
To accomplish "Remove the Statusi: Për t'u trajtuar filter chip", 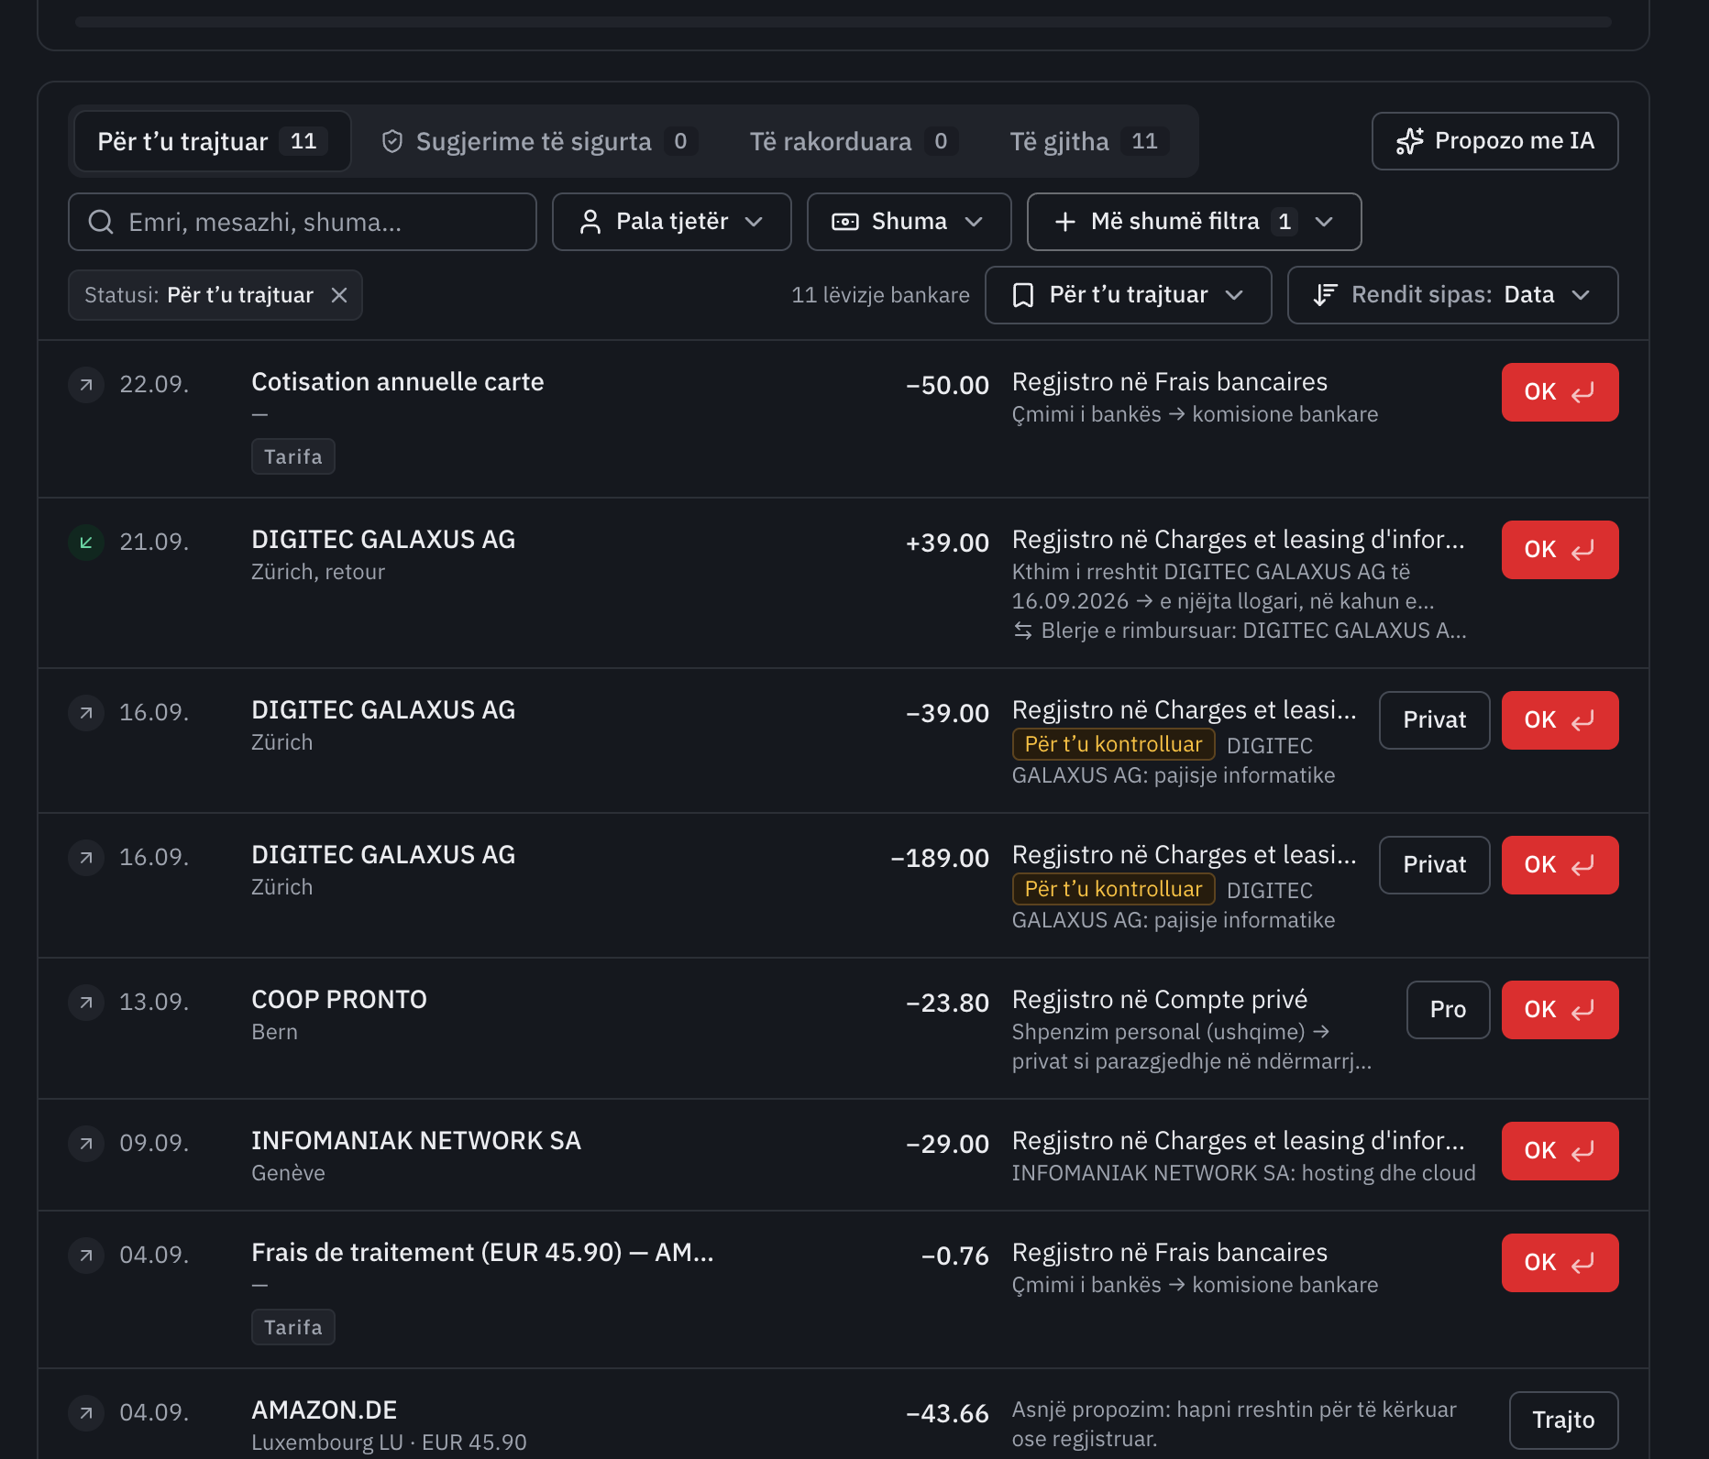I will 339,295.
